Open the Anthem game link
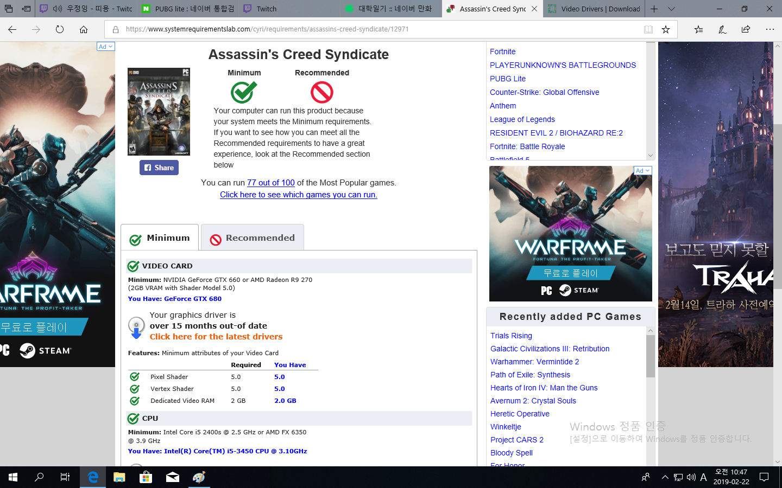Image resolution: width=782 pixels, height=488 pixels. click(x=503, y=106)
